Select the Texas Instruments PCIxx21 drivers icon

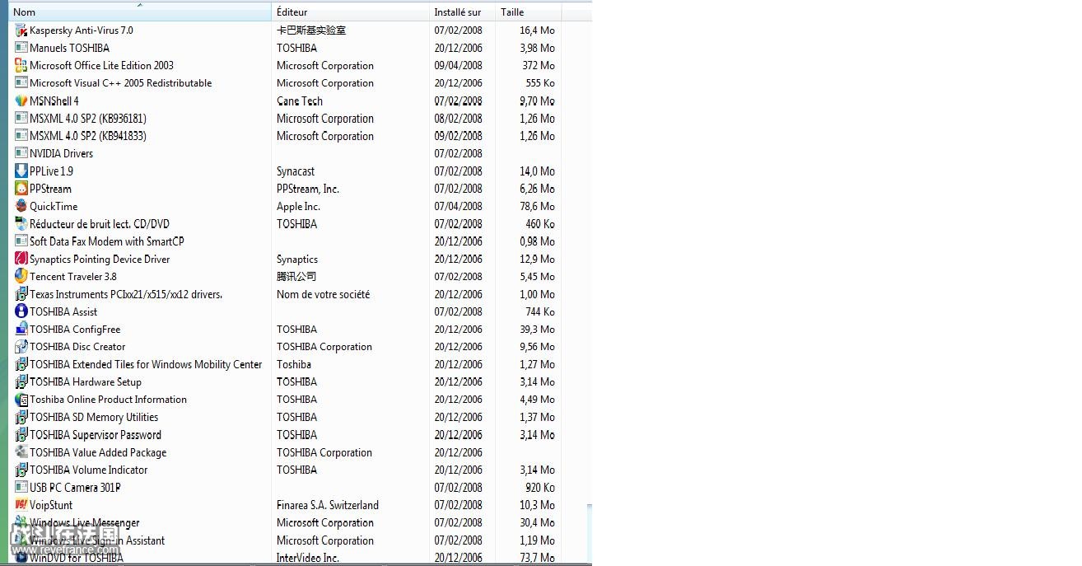coord(21,294)
